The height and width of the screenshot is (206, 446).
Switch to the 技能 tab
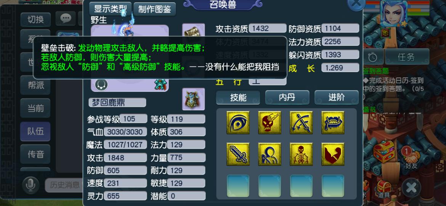coord(238,98)
